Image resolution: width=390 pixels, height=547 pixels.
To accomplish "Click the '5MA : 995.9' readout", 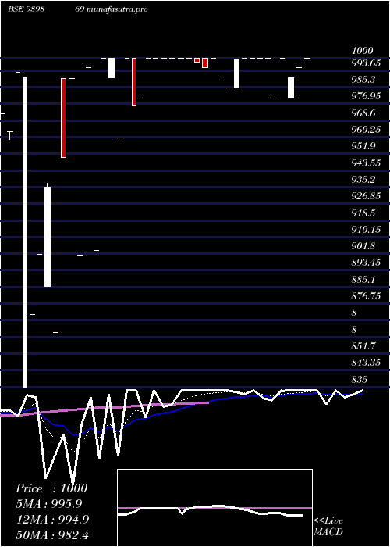I will click(48, 504).
